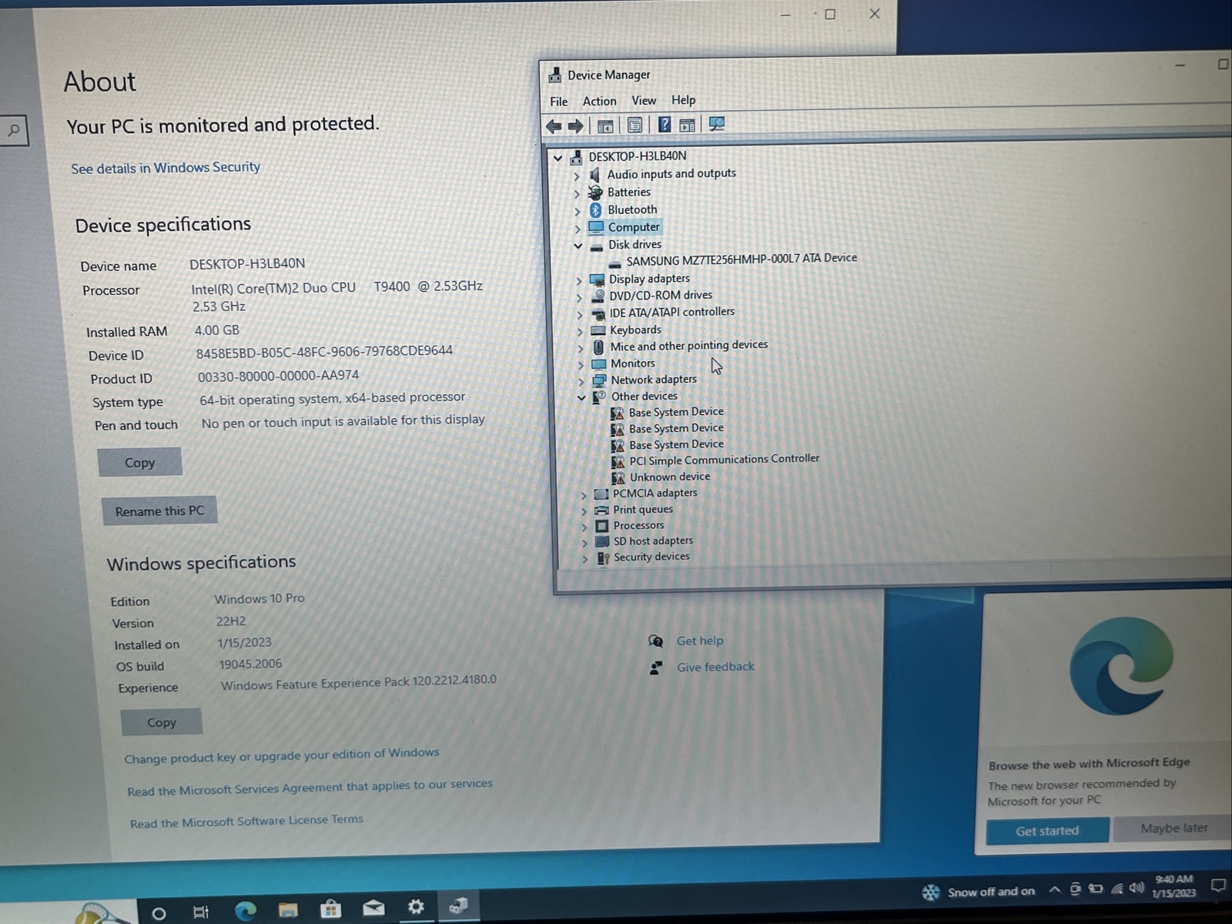Open the circle search icon on the taskbar
Image resolution: width=1232 pixels, height=924 pixels.
click(x=159, y=913)
